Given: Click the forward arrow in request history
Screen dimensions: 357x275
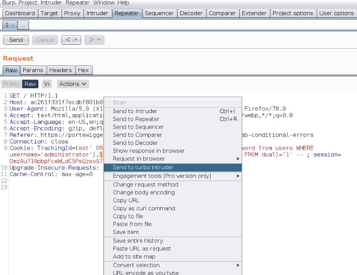Looking at the screenshot, I should pos(92,40).
